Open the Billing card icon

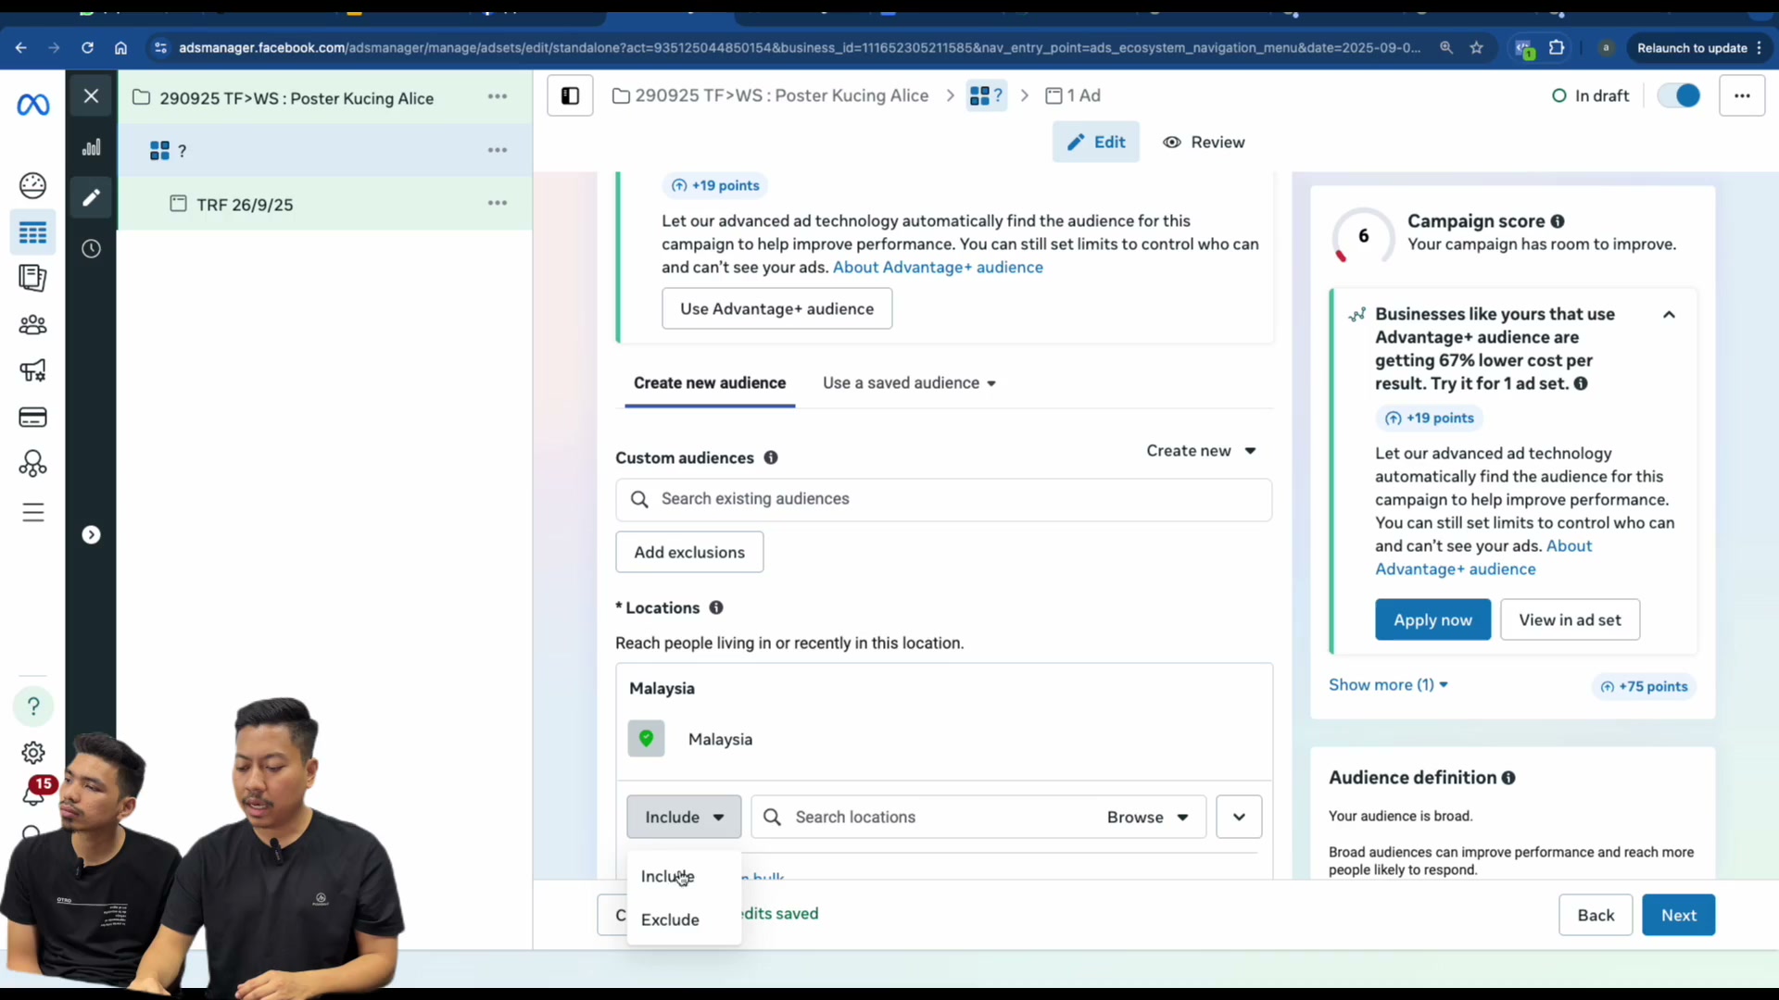(33, 417)
